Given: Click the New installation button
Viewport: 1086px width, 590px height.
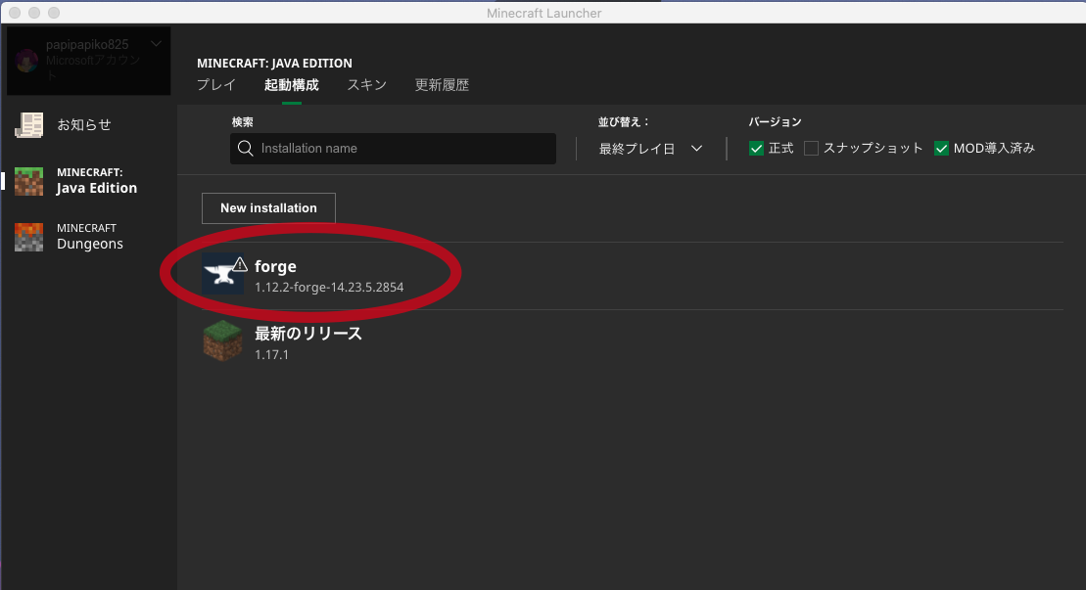Looking at the screenshot, I should [x=268, y=208].
